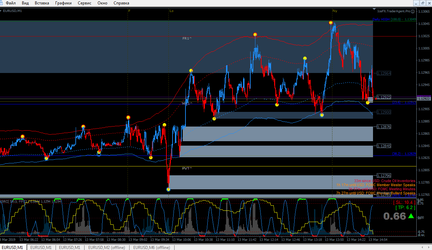The width and height of the screenshot is (432, 250).
Task: Restore down the chart window
Action: (422, 3)
